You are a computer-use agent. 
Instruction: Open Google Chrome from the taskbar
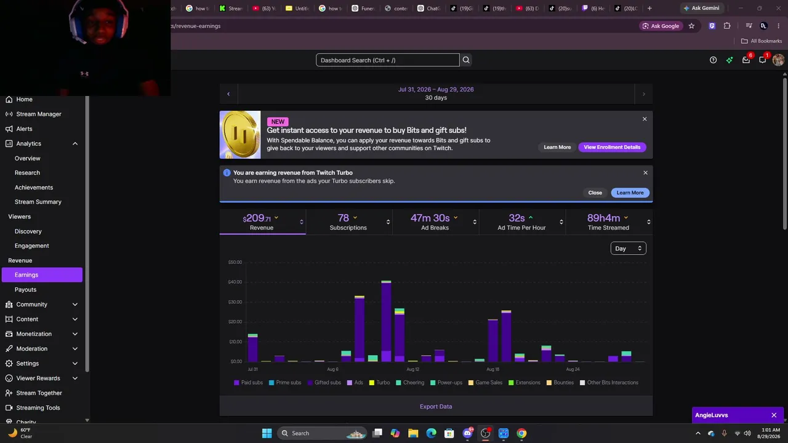tap(521, 433)
